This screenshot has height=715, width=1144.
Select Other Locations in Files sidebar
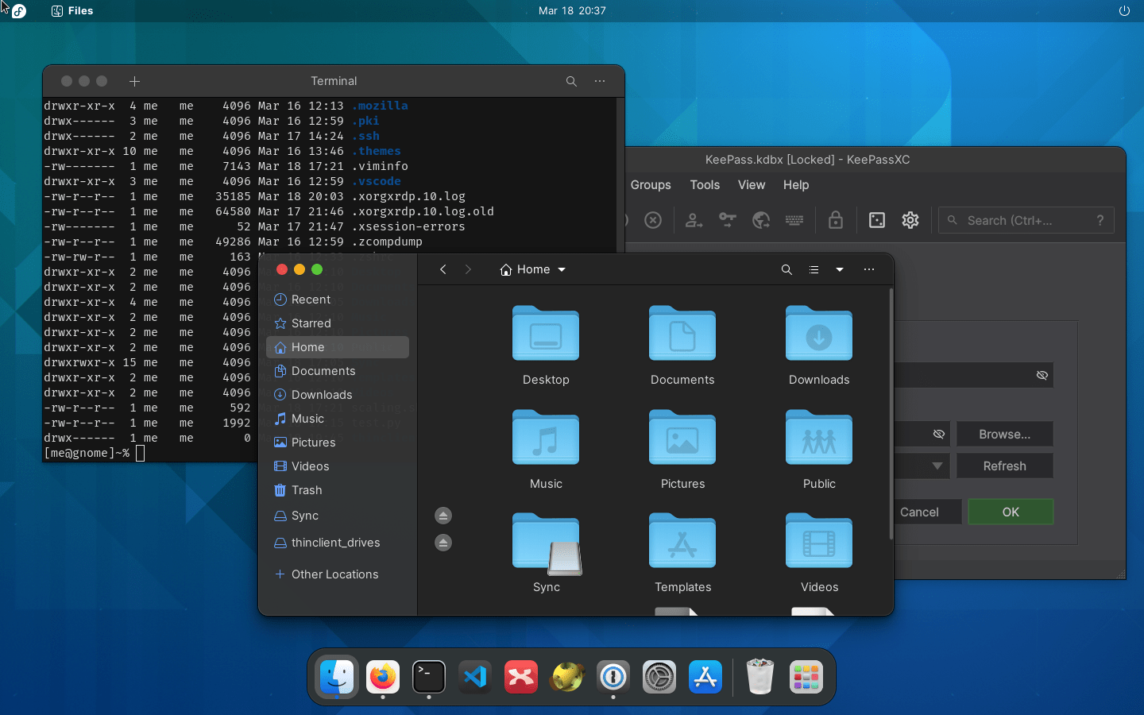(x=338, y=574)
